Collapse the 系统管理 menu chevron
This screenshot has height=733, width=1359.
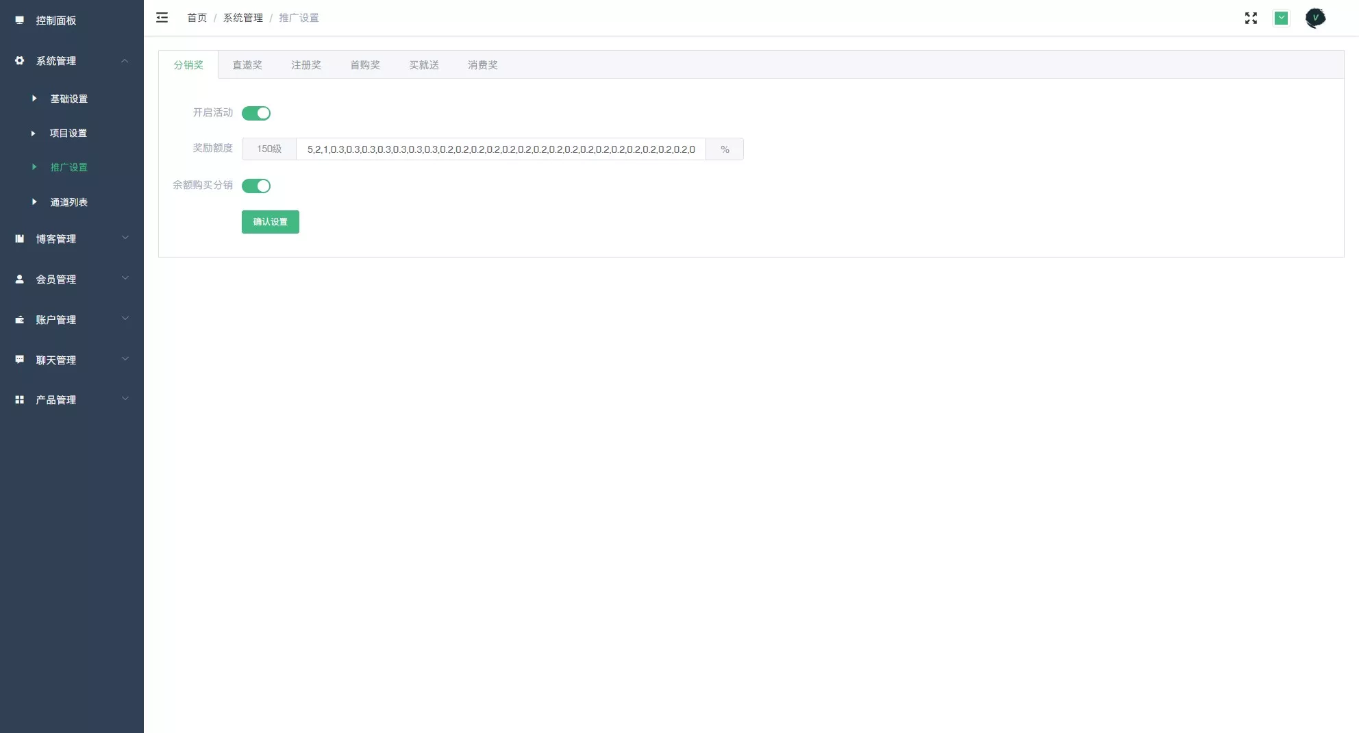125,61
